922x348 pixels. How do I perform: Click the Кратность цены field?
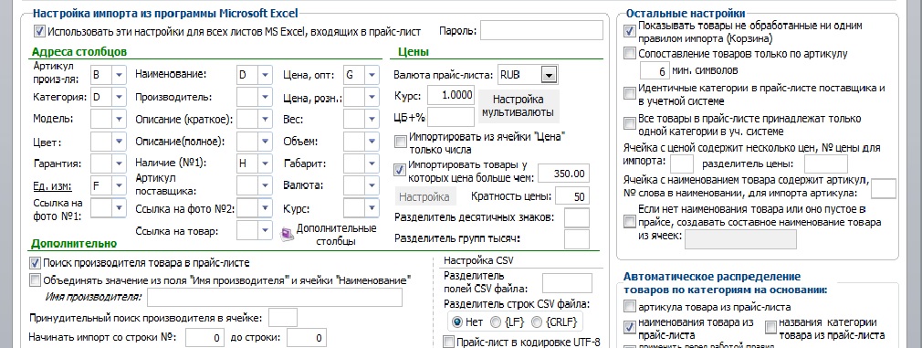[572, 196]
